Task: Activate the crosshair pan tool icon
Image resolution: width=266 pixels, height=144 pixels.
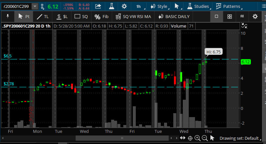Action: point(190,138)
